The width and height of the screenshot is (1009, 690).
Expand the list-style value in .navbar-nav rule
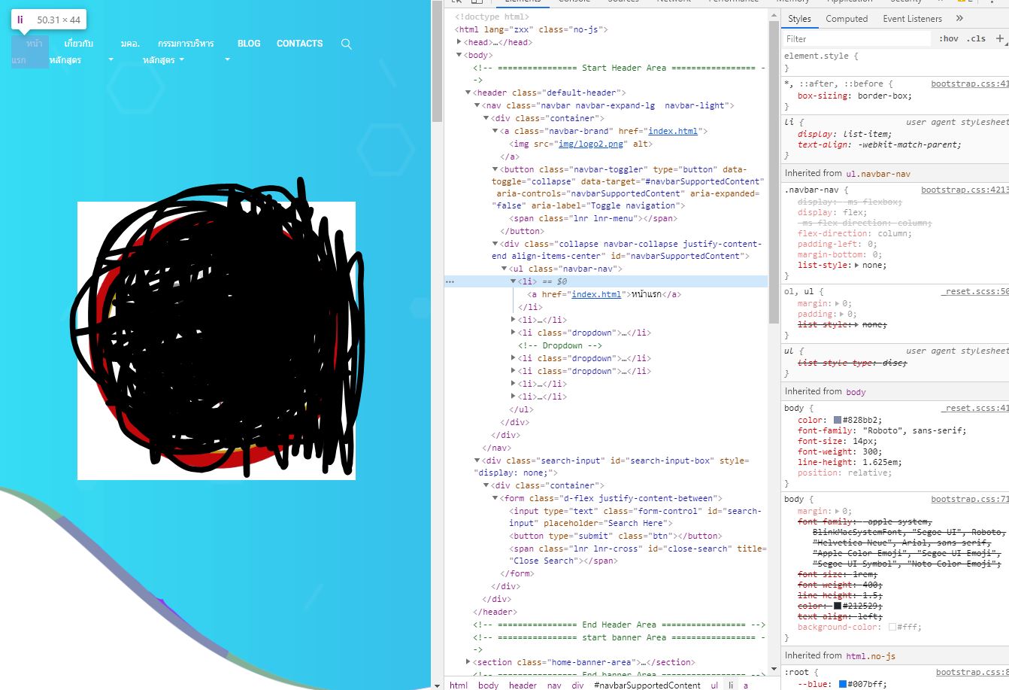(858, 266)
